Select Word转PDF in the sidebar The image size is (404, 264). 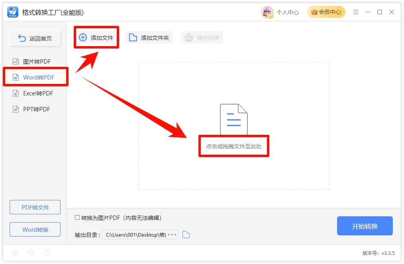coord(35,77)
